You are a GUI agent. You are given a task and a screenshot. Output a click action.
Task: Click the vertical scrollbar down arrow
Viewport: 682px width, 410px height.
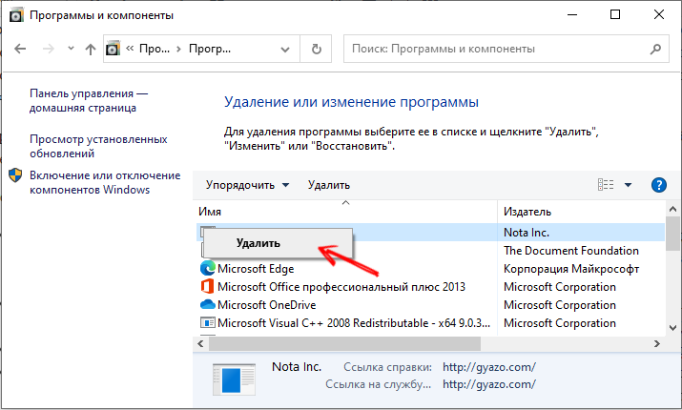pos(672,328)
